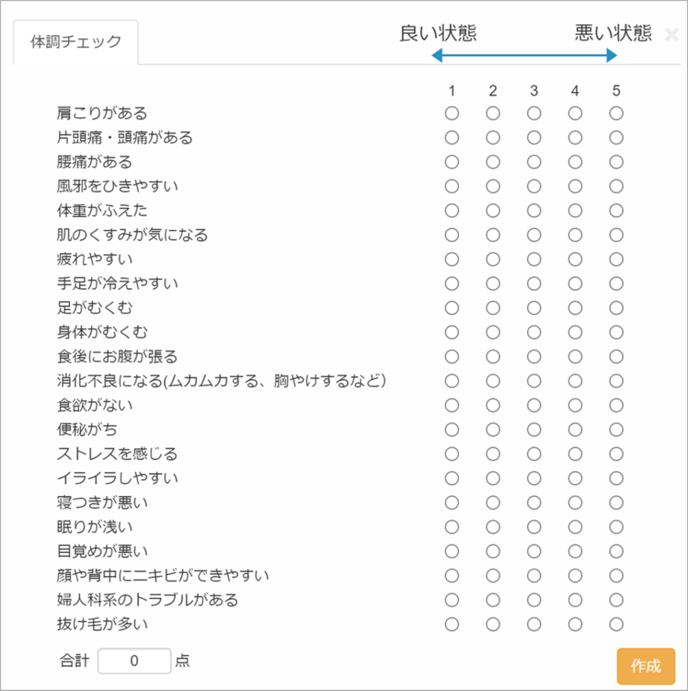
Task: Set 便秘がち to rating 3
Action: (x=534, y=429)
